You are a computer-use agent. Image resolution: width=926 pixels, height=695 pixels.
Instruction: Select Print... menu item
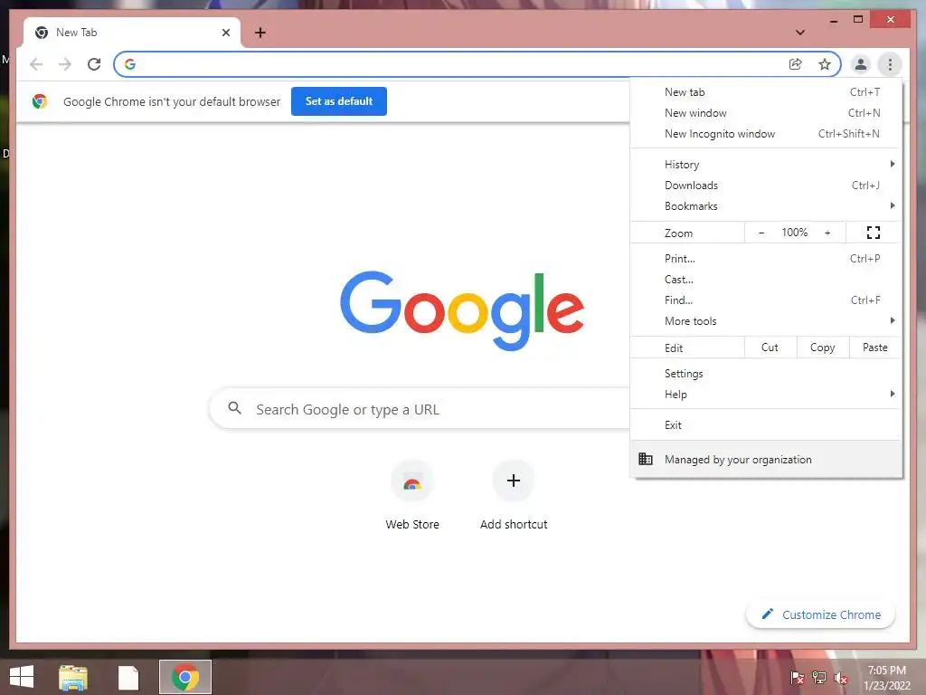[x=766, y=258]
